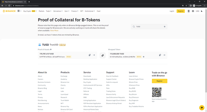The width and height of the screenshot is (207, 112).
Task: Expand the Trade dropdown menu
Action: [x=49, y=11]
